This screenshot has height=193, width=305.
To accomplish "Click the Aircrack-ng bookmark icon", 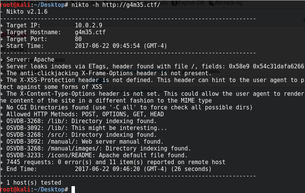I will point(211,3).
